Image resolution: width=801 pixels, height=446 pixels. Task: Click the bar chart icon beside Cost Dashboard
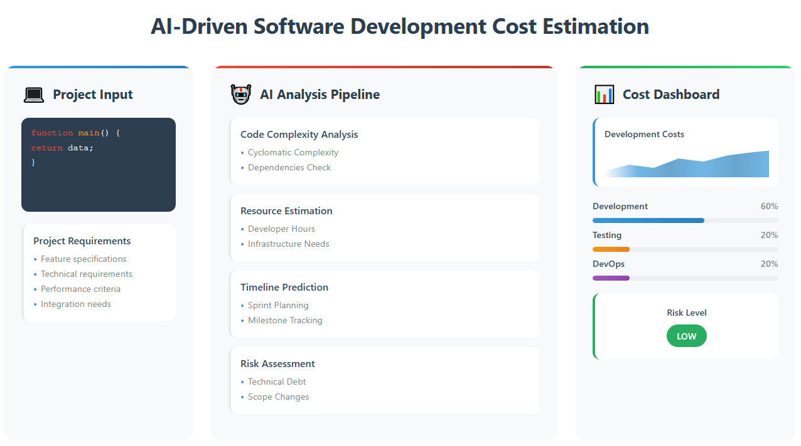[604, 95]
